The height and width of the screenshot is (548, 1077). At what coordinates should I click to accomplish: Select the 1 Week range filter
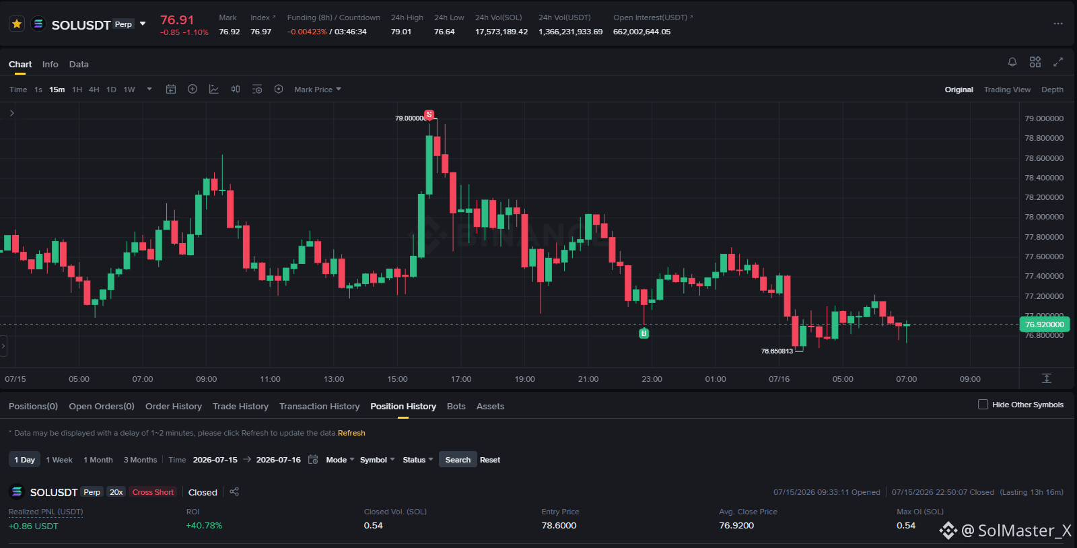point(59,460)
